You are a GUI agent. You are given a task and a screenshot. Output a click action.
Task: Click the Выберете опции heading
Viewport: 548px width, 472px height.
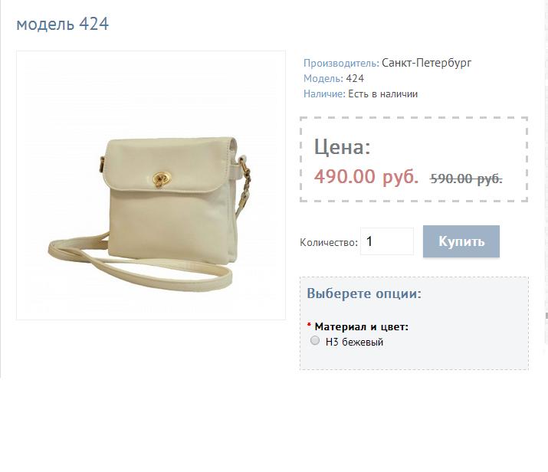tap(364, 293)
